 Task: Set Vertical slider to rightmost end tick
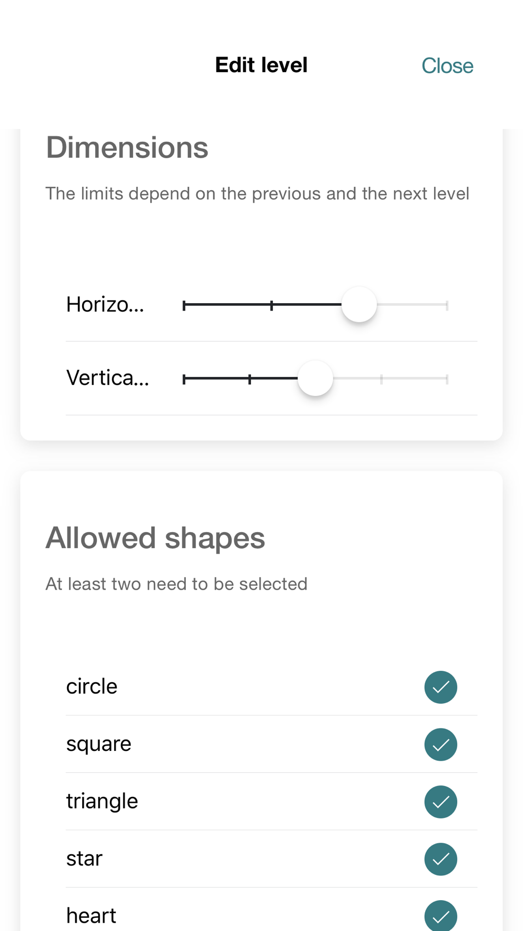coord(447,379)
